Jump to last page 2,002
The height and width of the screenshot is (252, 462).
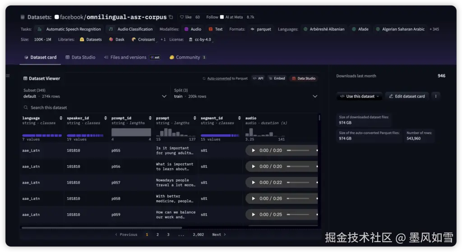(x=199, y=234)
